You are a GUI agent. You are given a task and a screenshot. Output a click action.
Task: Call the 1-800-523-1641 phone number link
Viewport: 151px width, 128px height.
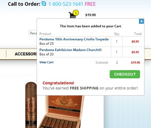pyautogui.click(x=66, y=4)
